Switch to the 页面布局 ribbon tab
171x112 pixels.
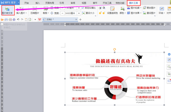(50, 3)
